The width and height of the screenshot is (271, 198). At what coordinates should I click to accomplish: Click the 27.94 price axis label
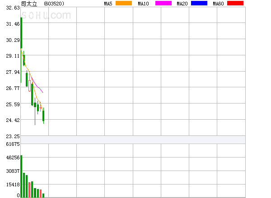(13, 72)
